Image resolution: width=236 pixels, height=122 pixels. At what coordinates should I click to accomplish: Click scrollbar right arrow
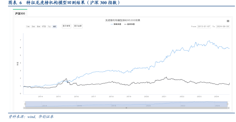229,108
